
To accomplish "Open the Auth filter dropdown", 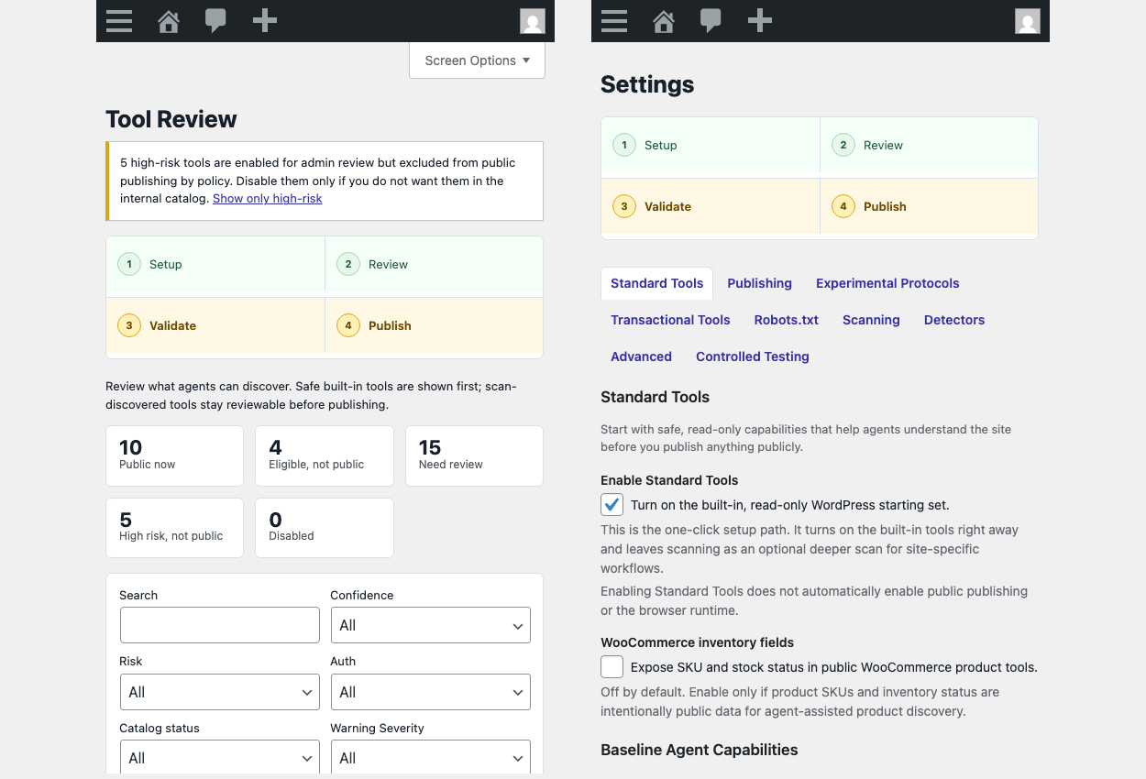I will coord(431,692).
